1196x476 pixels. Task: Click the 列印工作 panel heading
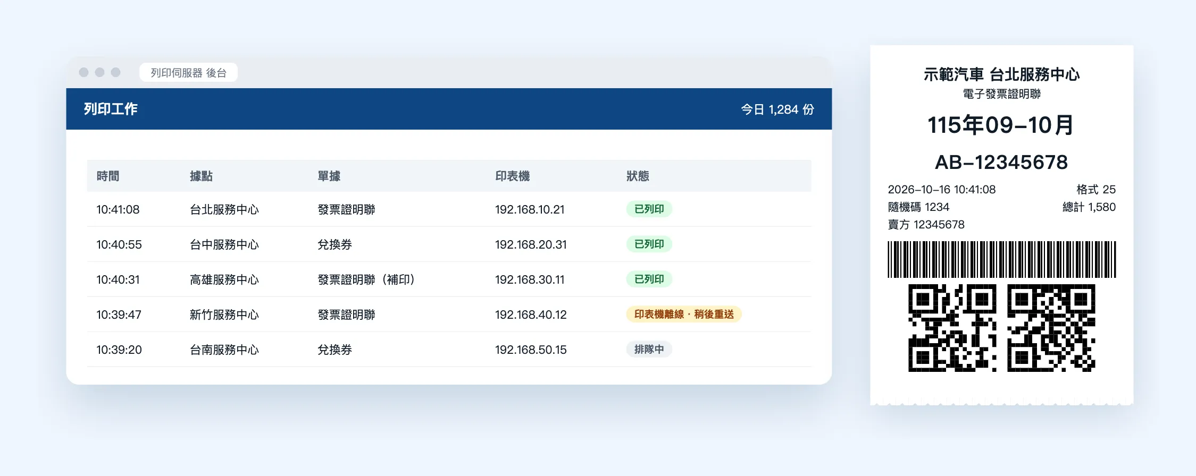[111, 109]
